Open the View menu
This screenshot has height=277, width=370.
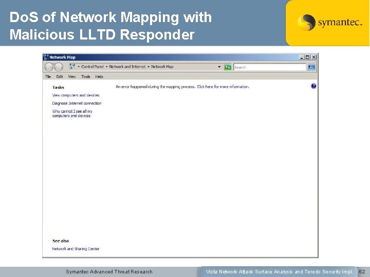[x=72, y=76]
